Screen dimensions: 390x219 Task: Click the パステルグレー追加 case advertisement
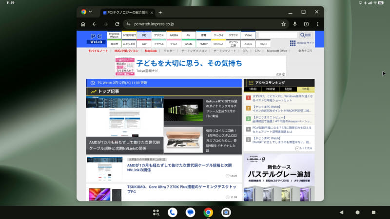[279, 178]
